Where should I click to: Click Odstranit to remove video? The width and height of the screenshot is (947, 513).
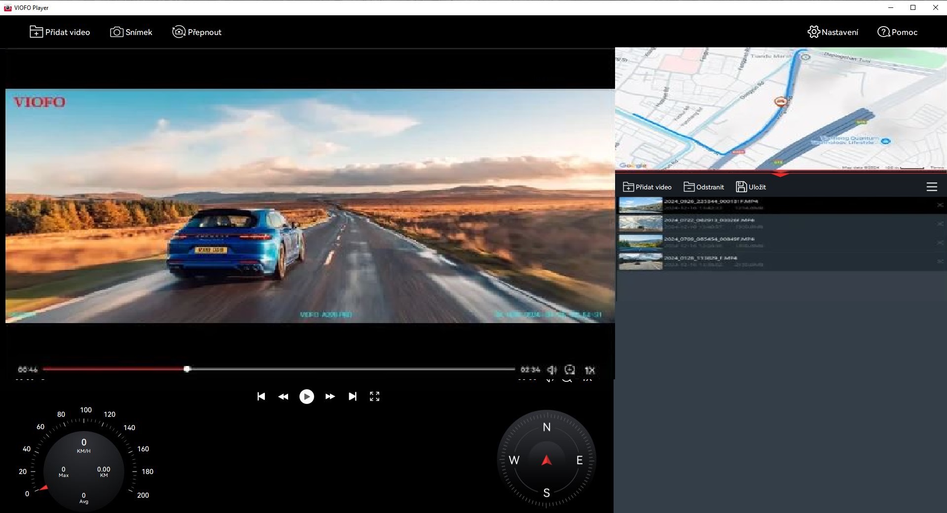(x=704, y=187)
